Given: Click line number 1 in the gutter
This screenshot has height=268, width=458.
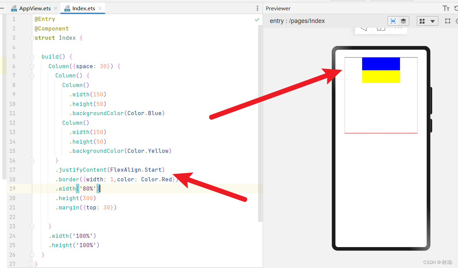Looking at the screenshot, I should click(14, 19).
